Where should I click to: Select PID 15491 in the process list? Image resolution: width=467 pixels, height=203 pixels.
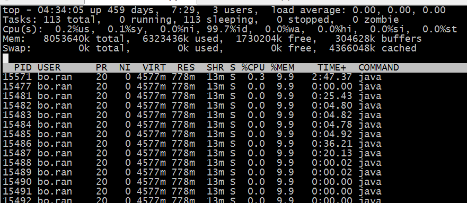click(x=17, y=191)
